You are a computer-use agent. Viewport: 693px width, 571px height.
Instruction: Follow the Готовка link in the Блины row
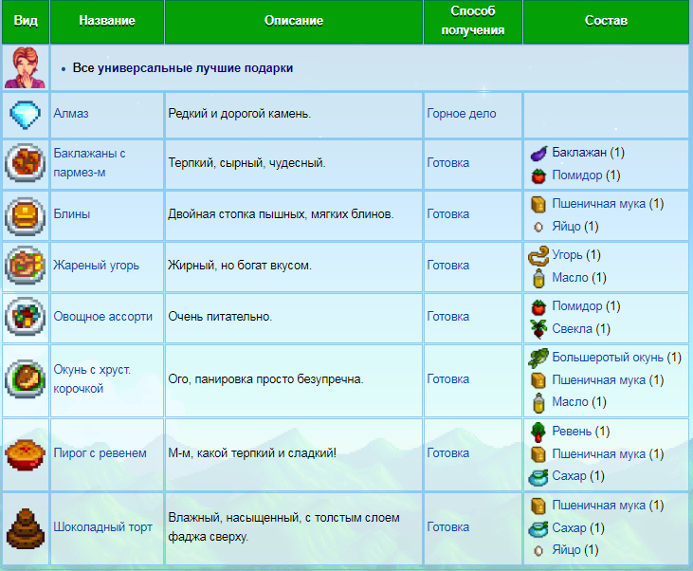447,214
